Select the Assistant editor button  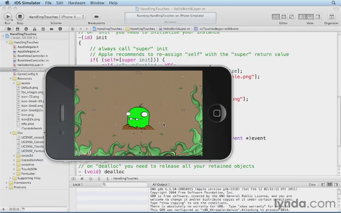(x=283, y=17)
